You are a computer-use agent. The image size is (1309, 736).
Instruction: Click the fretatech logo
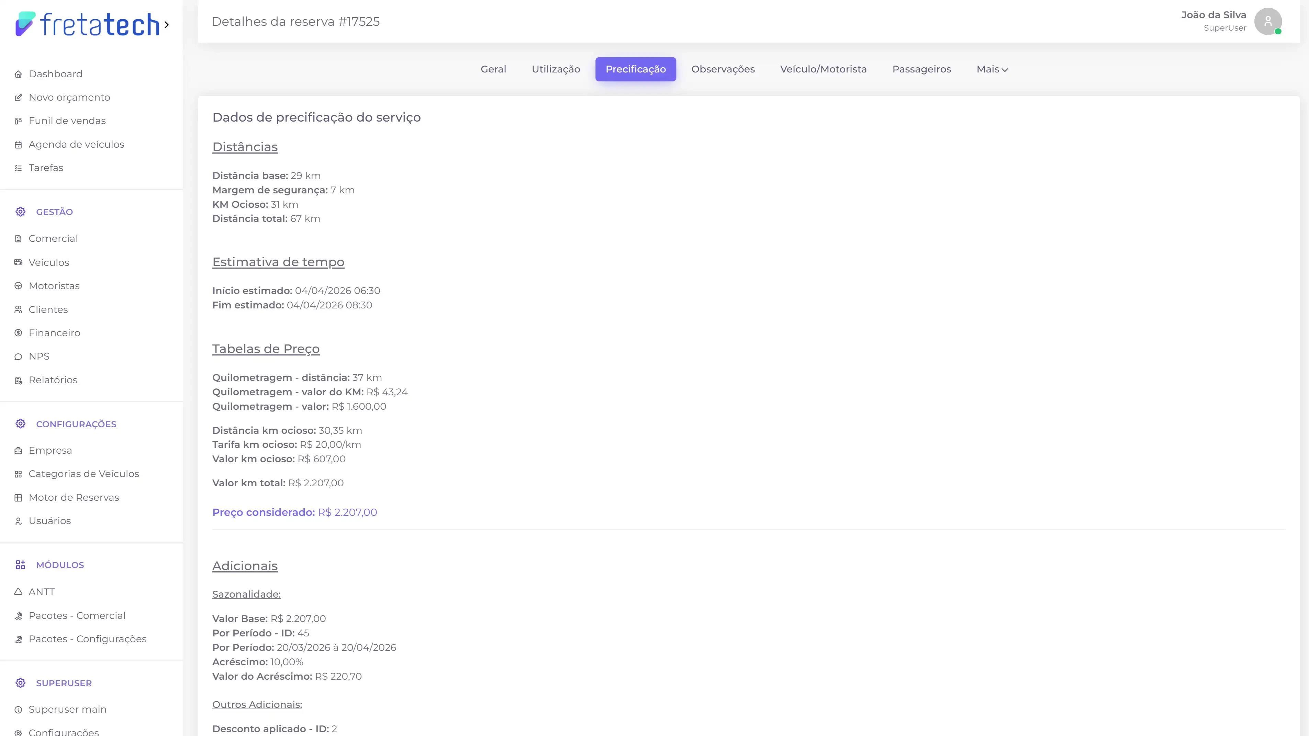point(87,24)
